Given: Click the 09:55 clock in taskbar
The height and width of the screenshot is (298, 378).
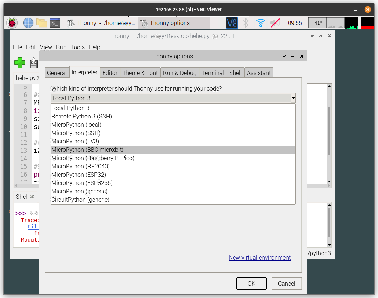Looking at the screenshot, I should [x=295, y=23].
